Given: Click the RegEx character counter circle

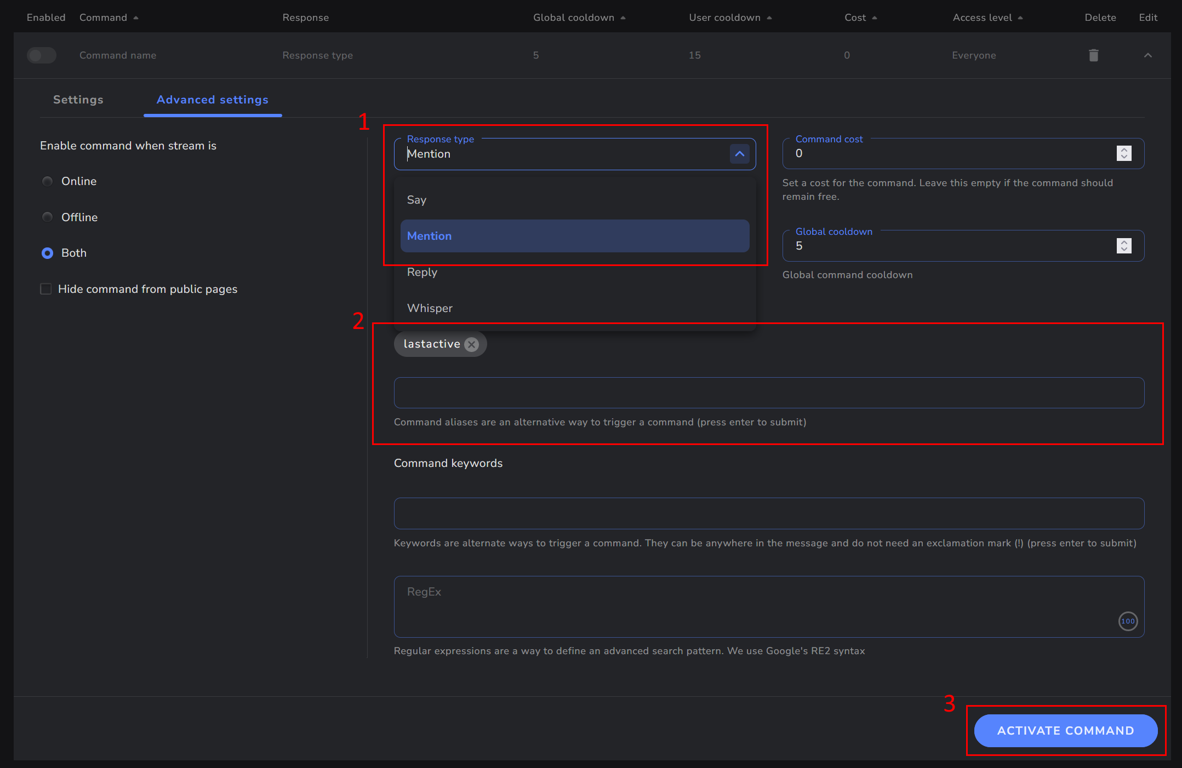Looking at the screenshot, I should coord(1127,621).
